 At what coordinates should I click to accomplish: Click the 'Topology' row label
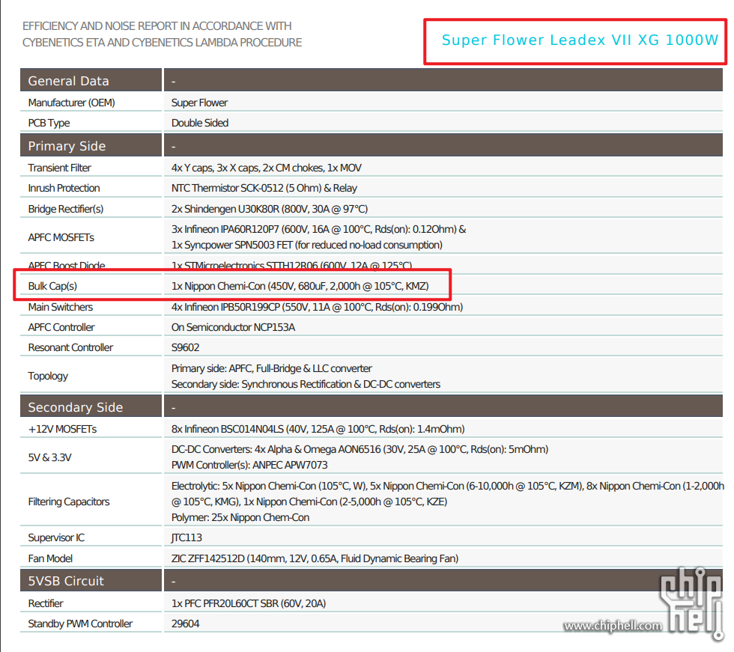click(x=48, y=376)
